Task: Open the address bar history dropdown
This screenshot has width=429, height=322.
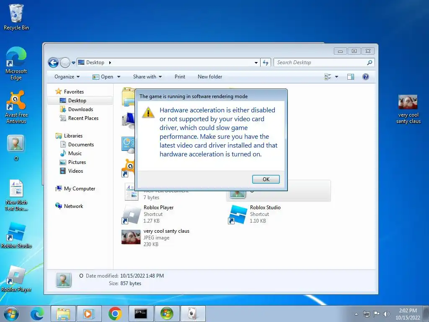Action: click(x=256, y=63)
